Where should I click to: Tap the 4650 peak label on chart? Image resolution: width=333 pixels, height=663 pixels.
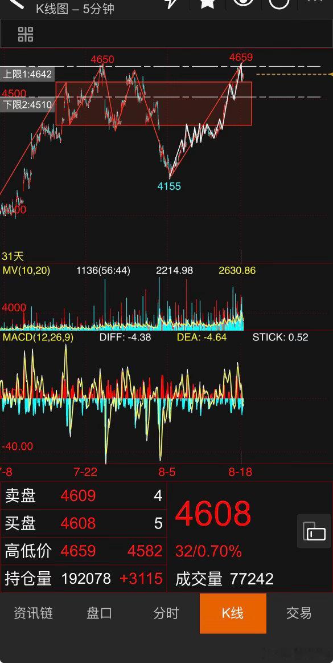102,60
